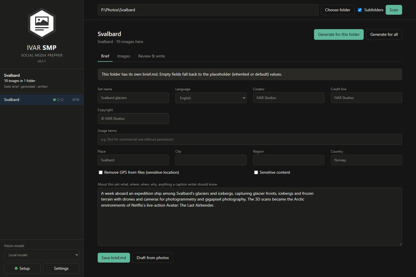The height and width of the screenshot is (277, 416).
Task: Open the Settings button
Action: (x=61, y=268)
